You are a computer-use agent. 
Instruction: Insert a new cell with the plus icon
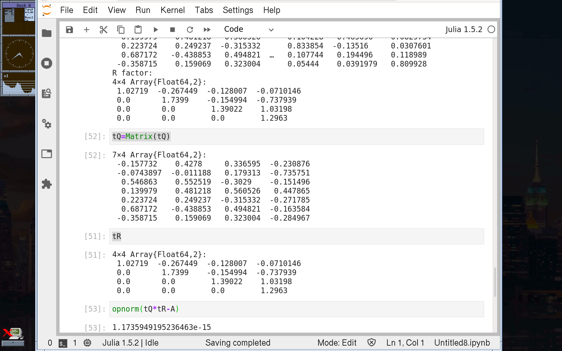point(86,30)
